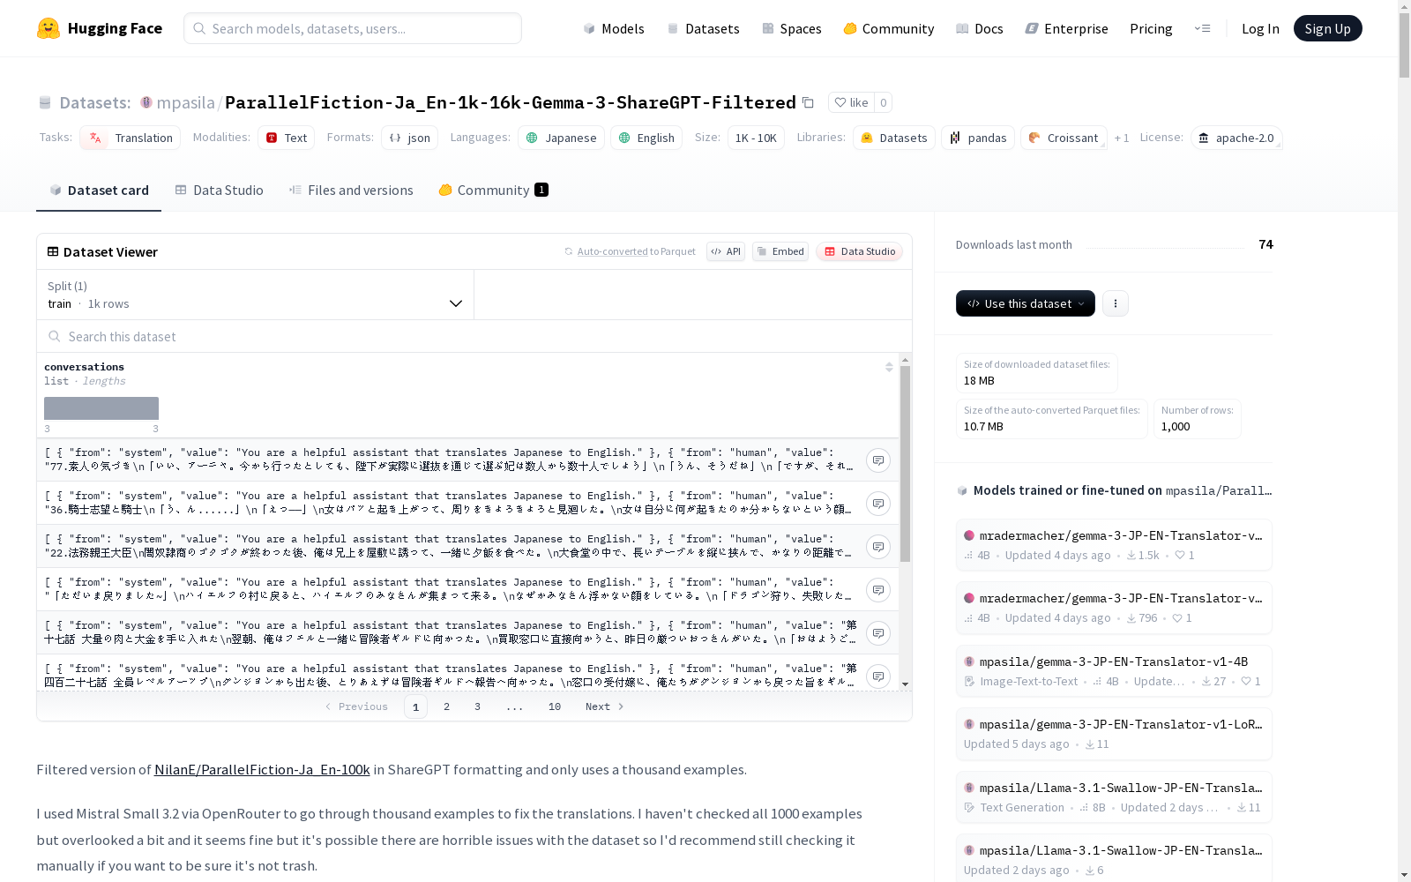Open the apache-2.0 license tag
1411x882 pixels.
(x=1236, y=138)
